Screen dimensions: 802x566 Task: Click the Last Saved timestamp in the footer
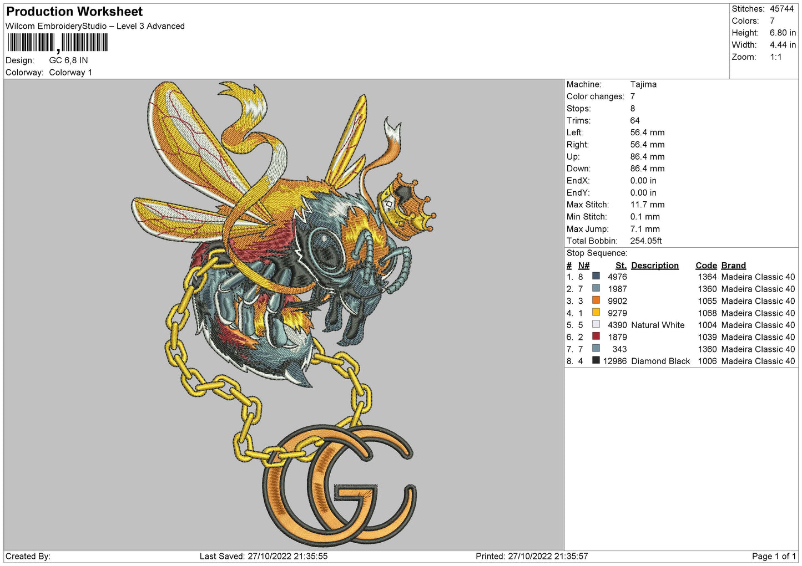tap(264, 557)
